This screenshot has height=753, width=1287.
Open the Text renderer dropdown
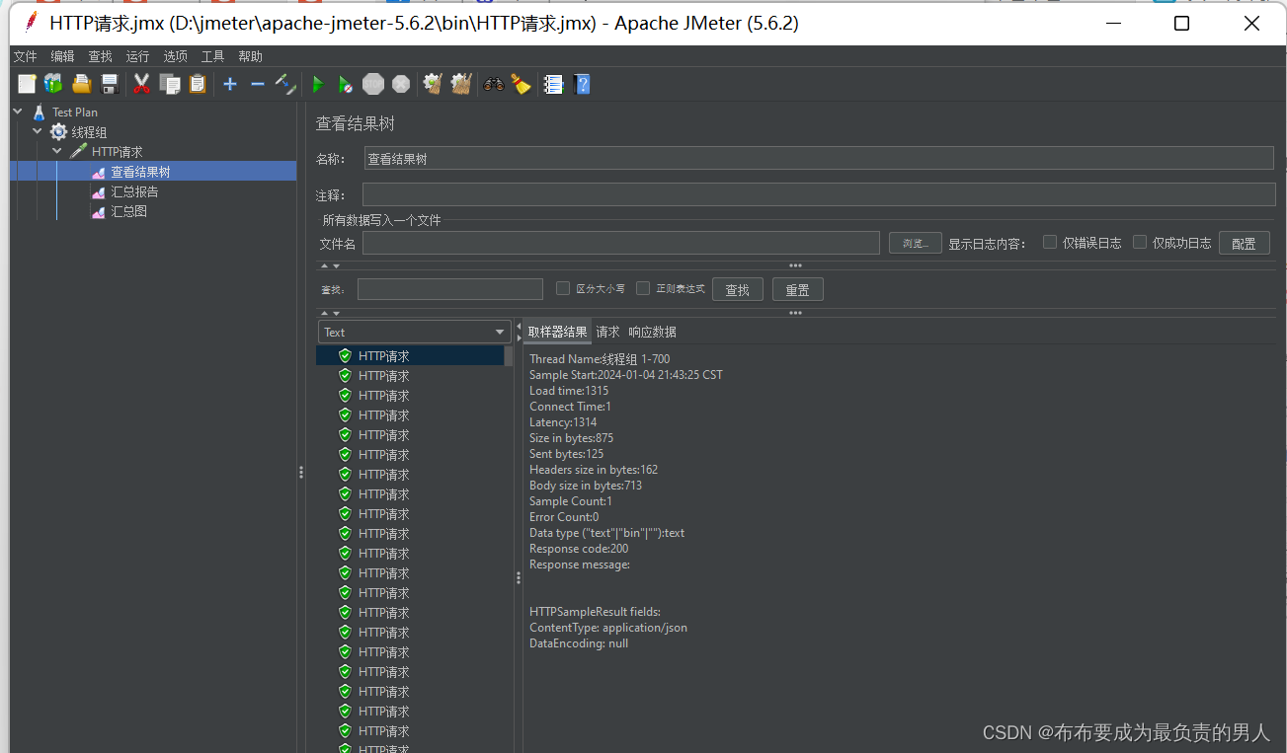pyautogui.click(x=413, y=332)
